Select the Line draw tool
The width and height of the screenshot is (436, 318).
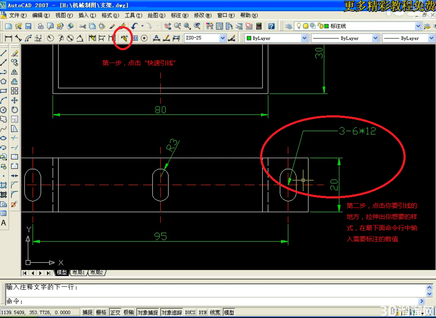pyautogui.click(x=3, y=53)
